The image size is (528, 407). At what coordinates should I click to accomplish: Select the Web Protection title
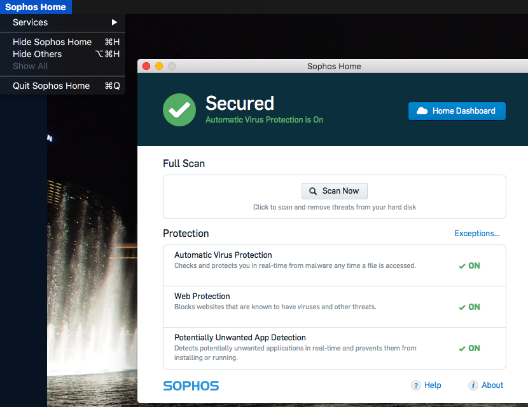(202, 296)
